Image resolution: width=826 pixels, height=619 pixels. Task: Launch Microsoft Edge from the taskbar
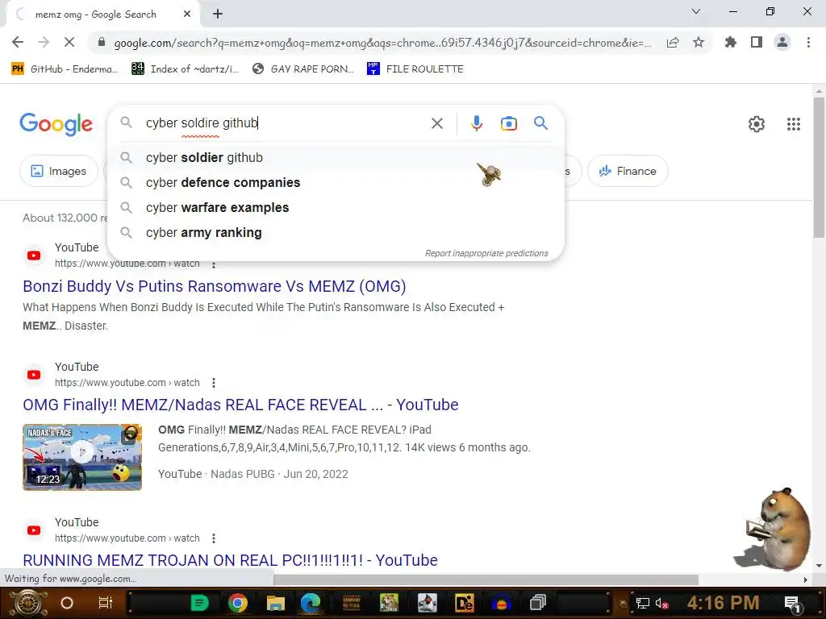(x=311, y=603)
